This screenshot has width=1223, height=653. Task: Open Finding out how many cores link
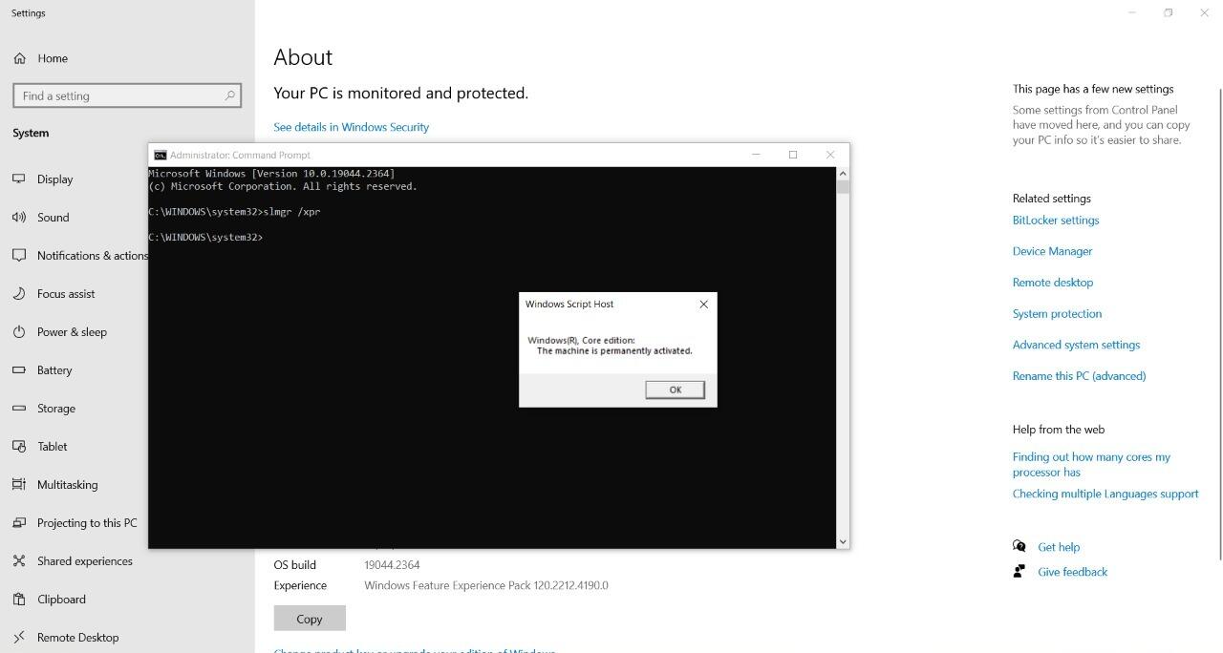tap(1091, 464)
